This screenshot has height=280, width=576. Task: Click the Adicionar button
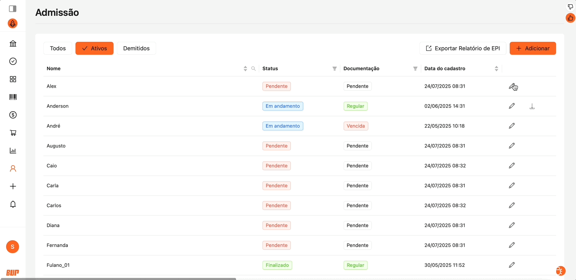click(533, 48)
